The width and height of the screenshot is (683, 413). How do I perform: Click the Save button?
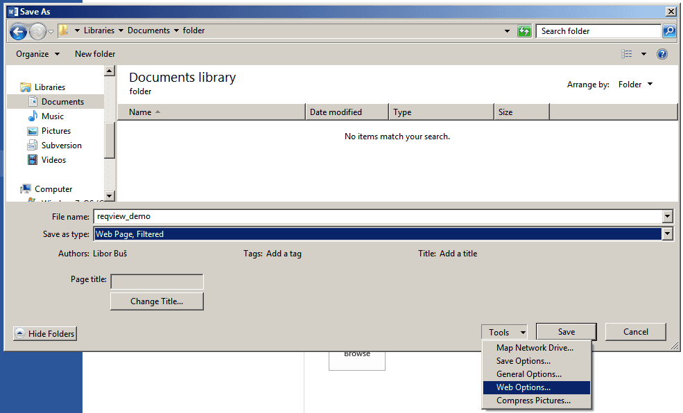(567, 332)
